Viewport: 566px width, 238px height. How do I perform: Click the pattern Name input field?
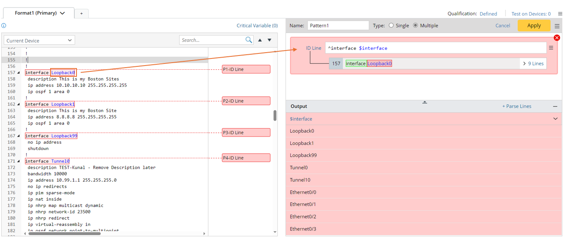(338, 25)
